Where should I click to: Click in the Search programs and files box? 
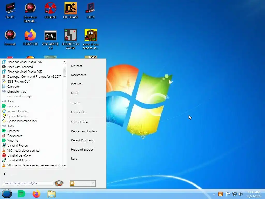point(28,183)
